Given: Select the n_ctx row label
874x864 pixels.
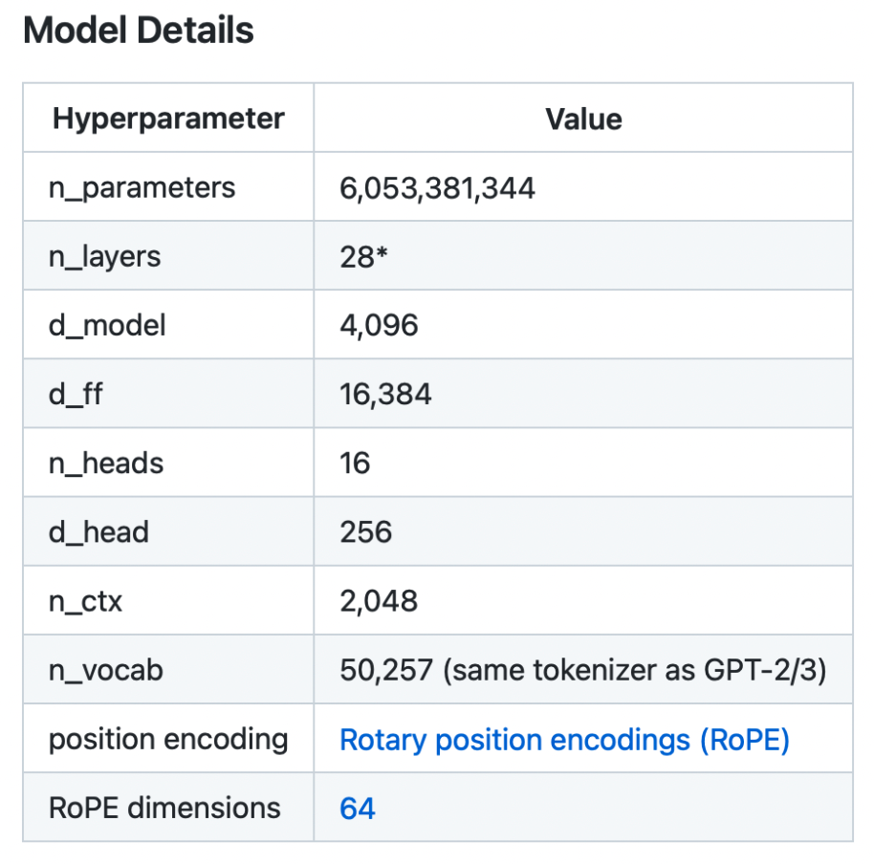Looking at the screenshot, I should [x=86, y=601].
